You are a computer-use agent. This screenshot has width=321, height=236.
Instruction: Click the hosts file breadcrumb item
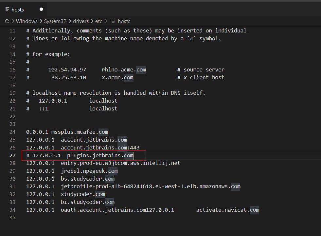pyautogui.click(x=124, y=21)
